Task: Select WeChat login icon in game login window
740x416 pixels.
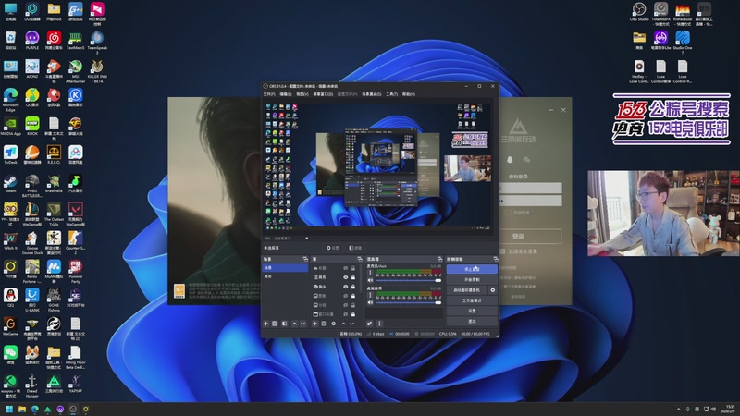Action: (x=526, y=160)
